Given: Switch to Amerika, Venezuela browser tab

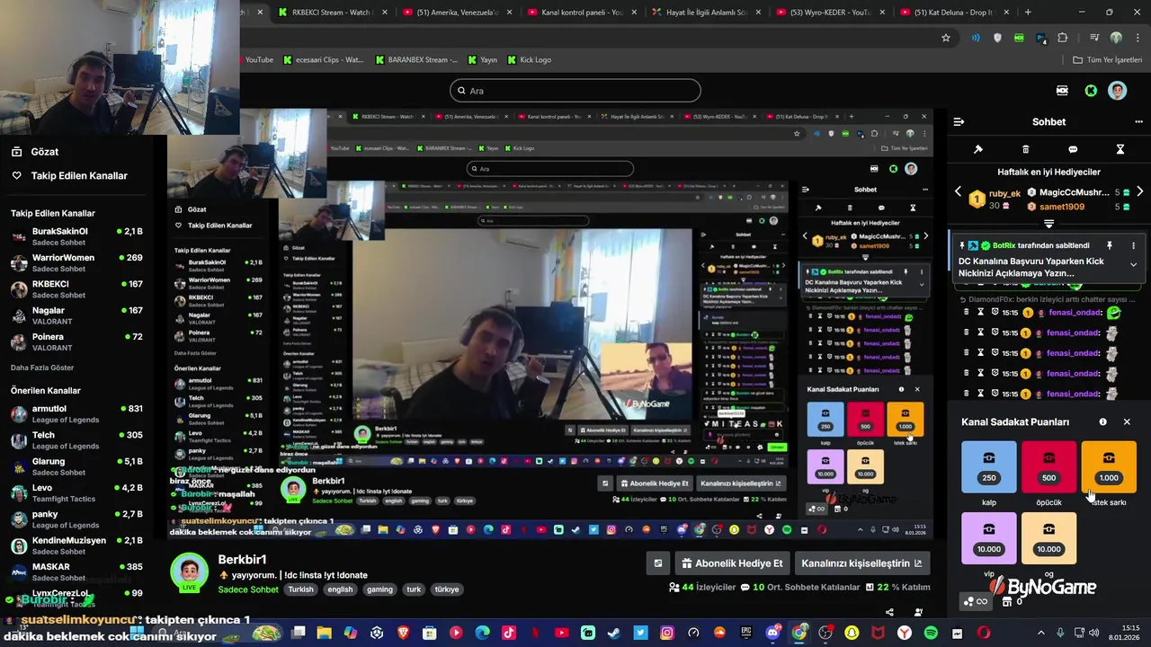Looking at the screenshot, I should click(456, 13).
